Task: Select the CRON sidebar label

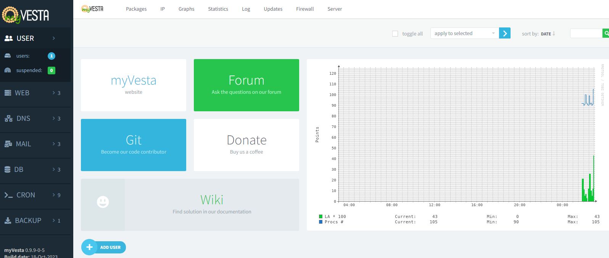Action: pyautogui.click(x=26, y=195)
